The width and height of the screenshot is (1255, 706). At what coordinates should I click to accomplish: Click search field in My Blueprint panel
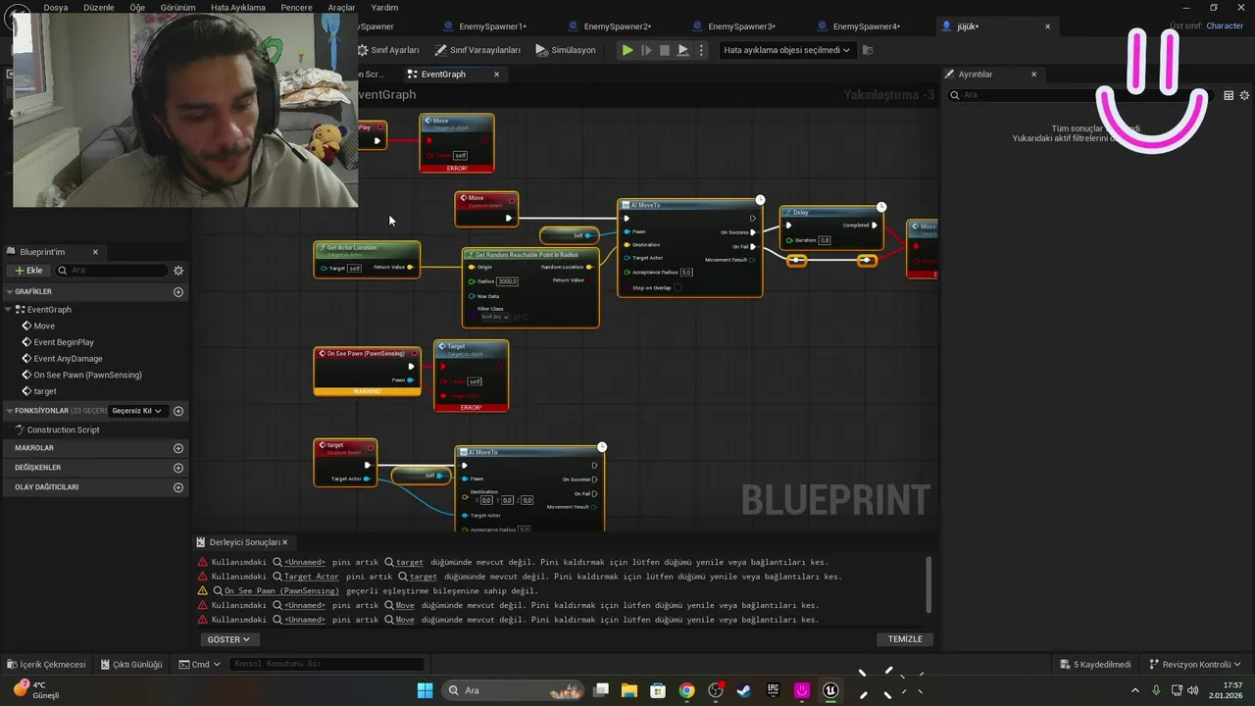pos(112,271)
